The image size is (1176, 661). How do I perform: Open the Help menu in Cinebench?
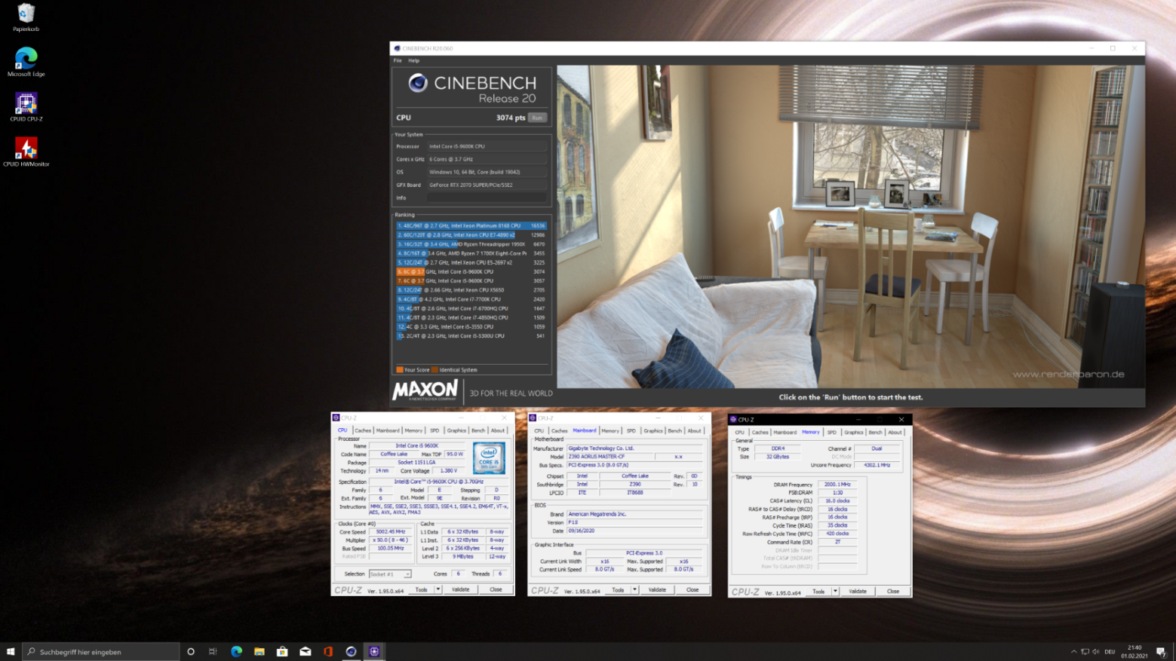(x=414, y=60)
